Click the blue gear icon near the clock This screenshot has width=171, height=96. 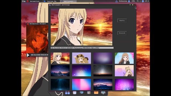143,1
